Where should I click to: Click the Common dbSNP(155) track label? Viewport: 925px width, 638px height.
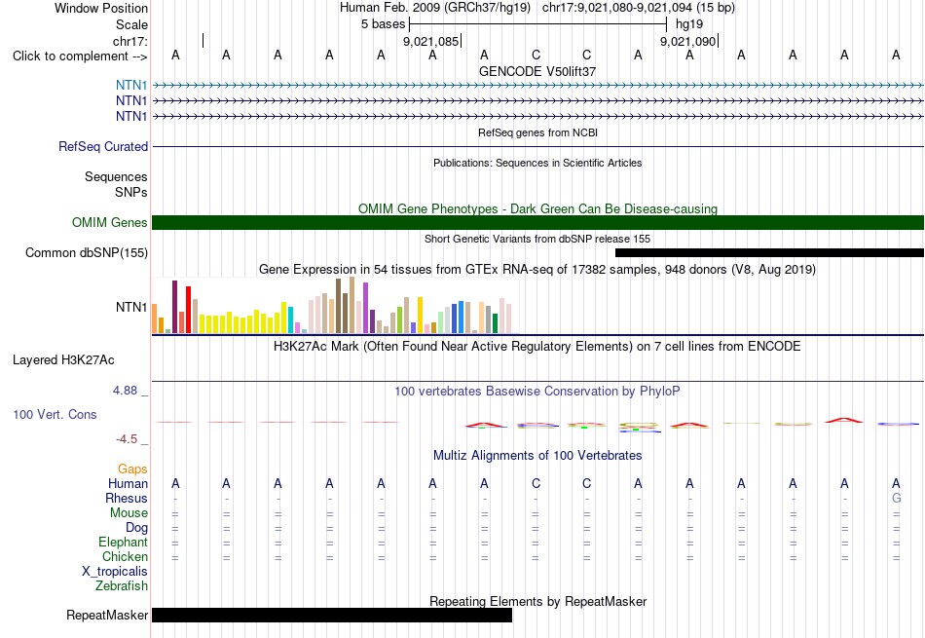click(87, 252)
